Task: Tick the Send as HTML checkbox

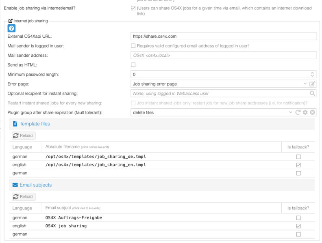Action: point(133,65)
